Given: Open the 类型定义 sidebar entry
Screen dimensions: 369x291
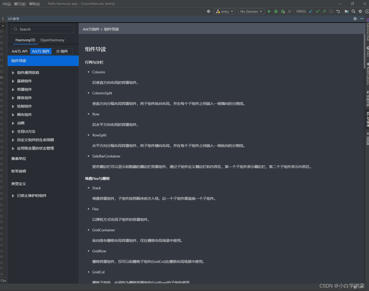Looking at the screenshot, I should (19, 184).
